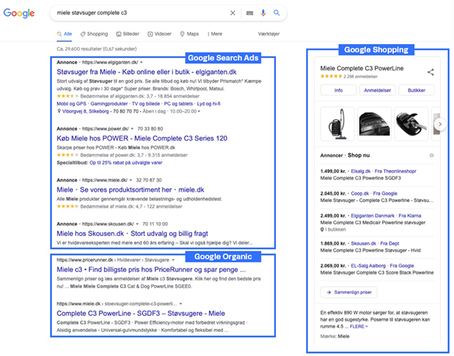Open Op til 25% rabat offer link
This screenshot has width=454, height=356.
[x=126, y=163]
